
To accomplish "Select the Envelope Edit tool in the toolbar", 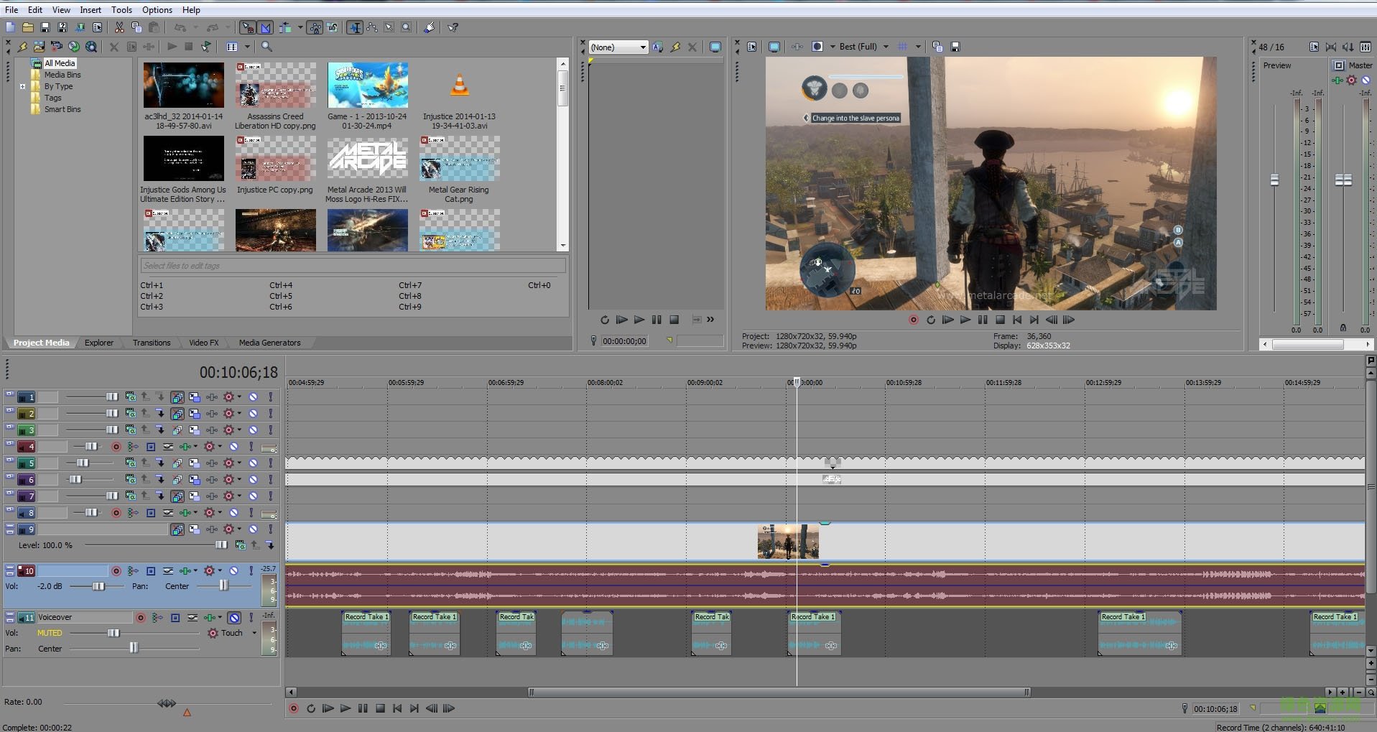I will tap(373, 27).
